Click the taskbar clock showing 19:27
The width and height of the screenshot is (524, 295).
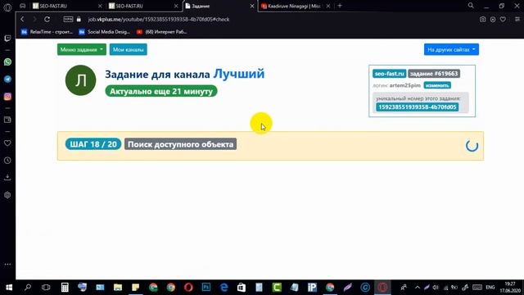[x=510, y=288]
